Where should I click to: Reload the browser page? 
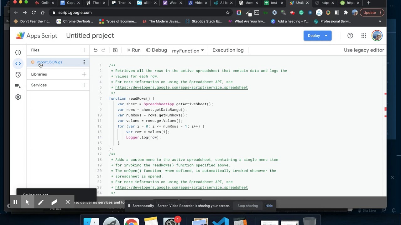(x=34, y=12)
